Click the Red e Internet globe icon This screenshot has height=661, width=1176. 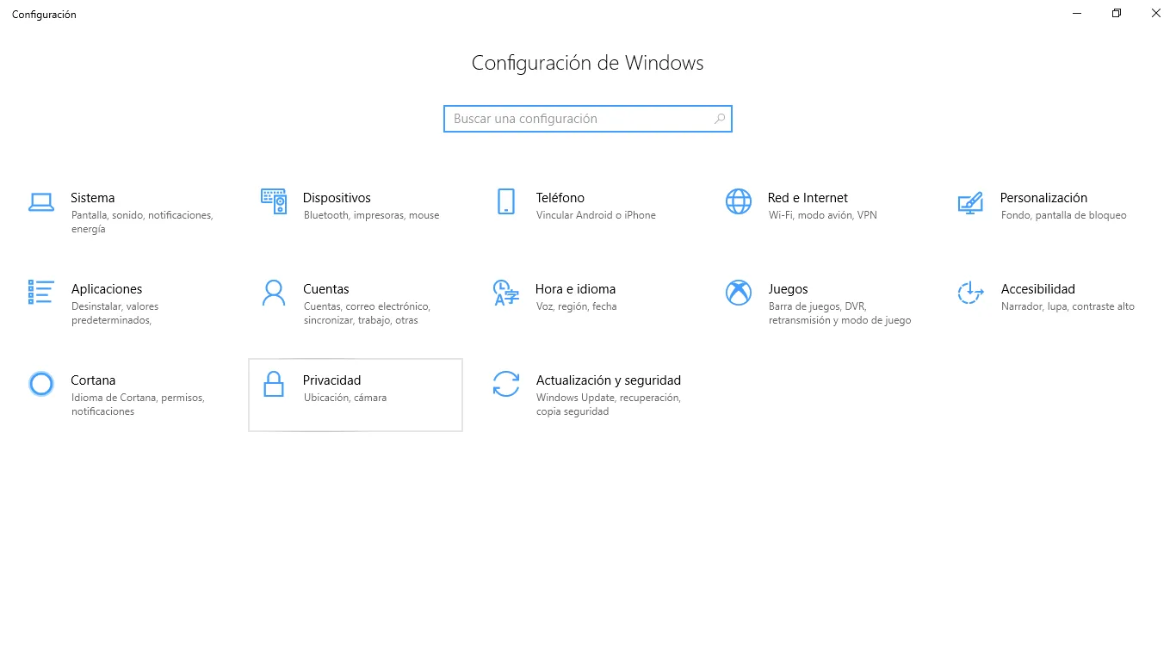point(739,201)
